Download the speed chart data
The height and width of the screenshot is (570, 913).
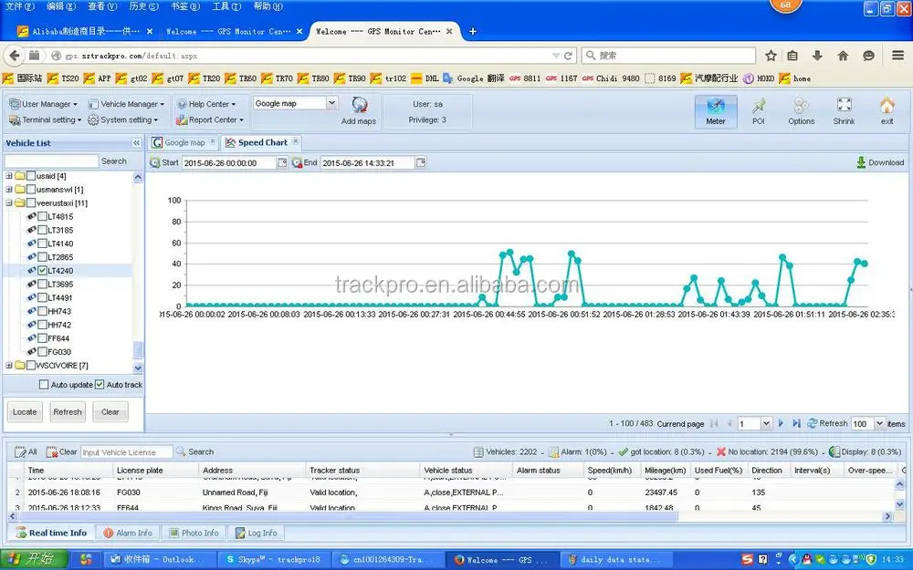pyautogui.click(x=879, y=162)
